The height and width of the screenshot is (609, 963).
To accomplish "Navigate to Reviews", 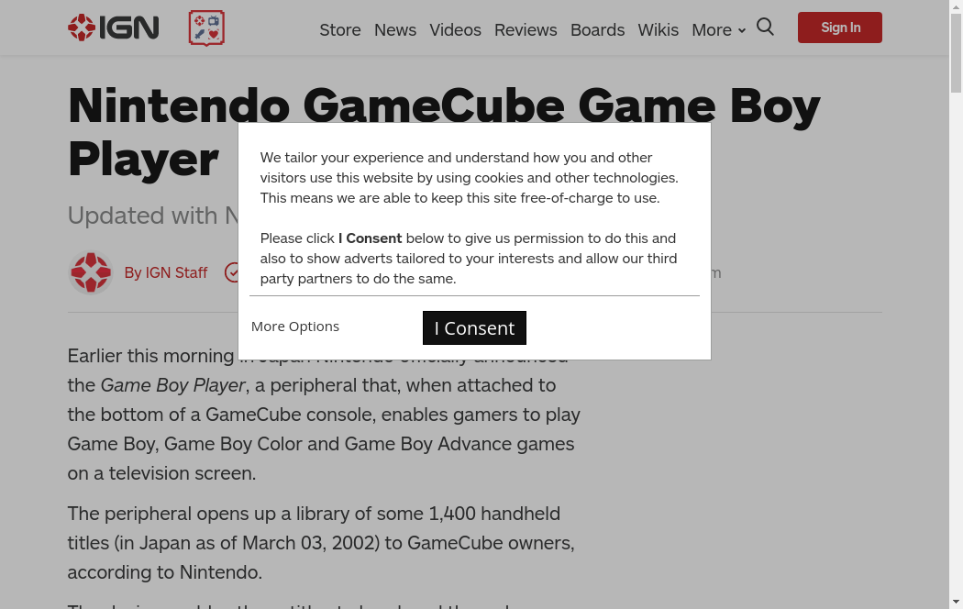I will (x=526, y=30).
